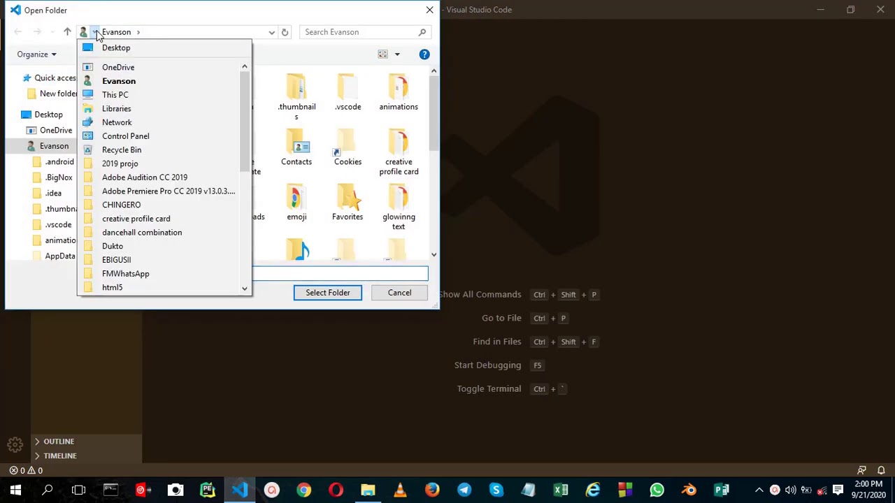Screen dimensions: 895x503
Task: Click Cancel button in Open Folder dialog
Action: (x=399, y=293)
